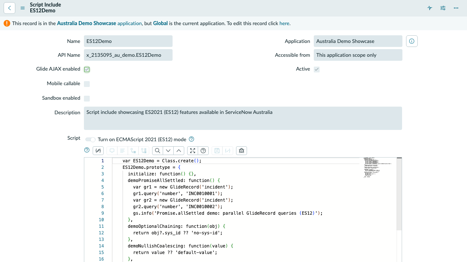Toggle Glide AJAX enabled checkbox
Viewport: 467px width, 262px height.
coord(87,70)
